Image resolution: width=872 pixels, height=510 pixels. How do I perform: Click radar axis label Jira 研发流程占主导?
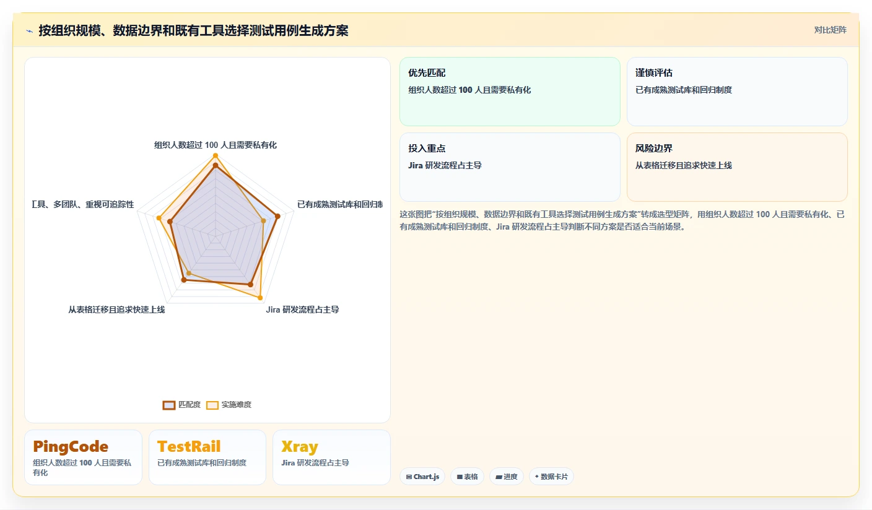[302, 309]
